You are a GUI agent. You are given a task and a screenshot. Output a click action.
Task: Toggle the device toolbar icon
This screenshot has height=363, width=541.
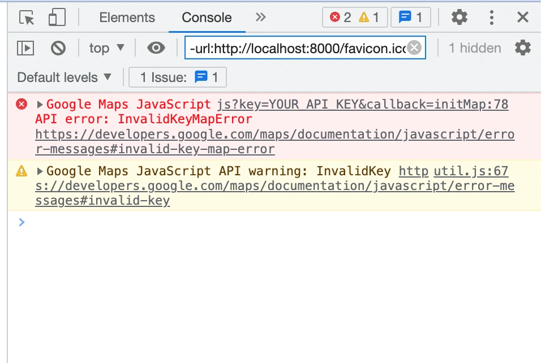click(57, 17)
